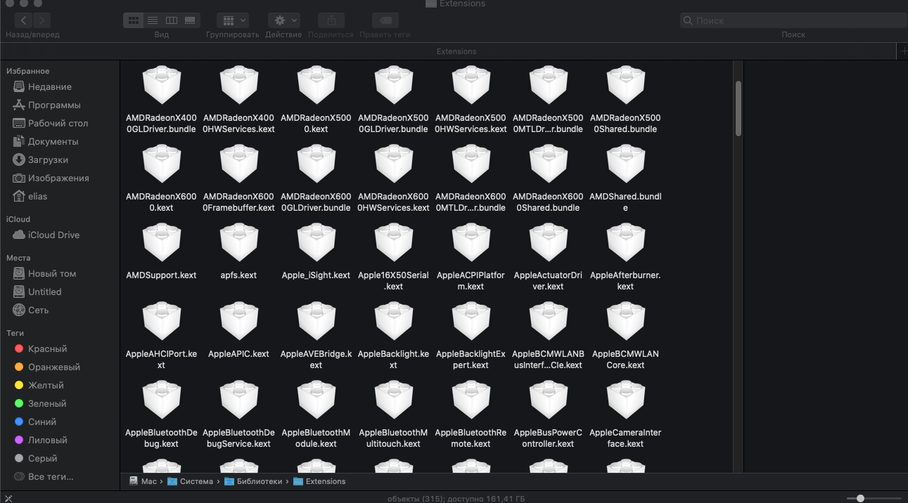Go back with the left arrow button

coord(24,20)
